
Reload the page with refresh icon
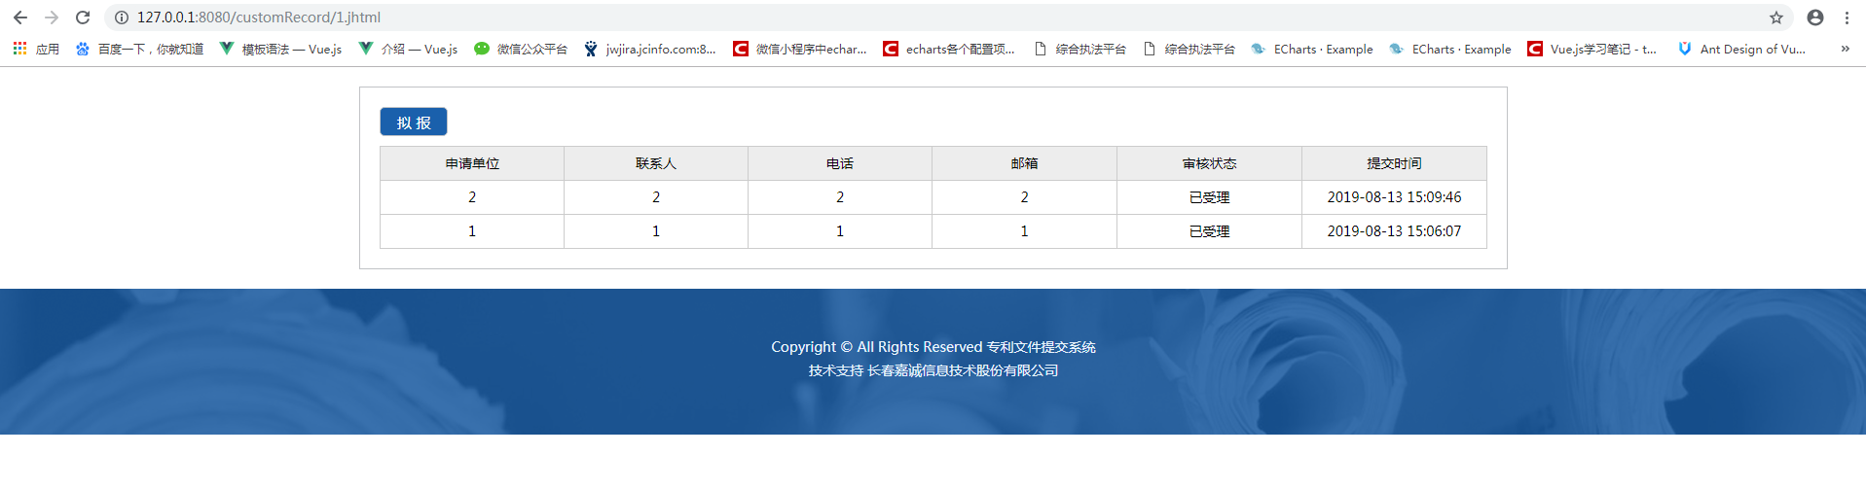(83, 17)
